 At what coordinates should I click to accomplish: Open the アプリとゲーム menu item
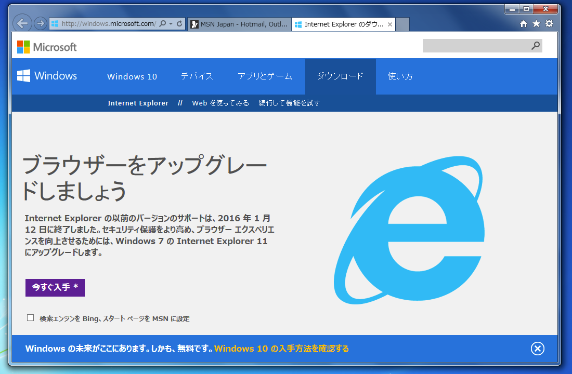pos(265,76)
